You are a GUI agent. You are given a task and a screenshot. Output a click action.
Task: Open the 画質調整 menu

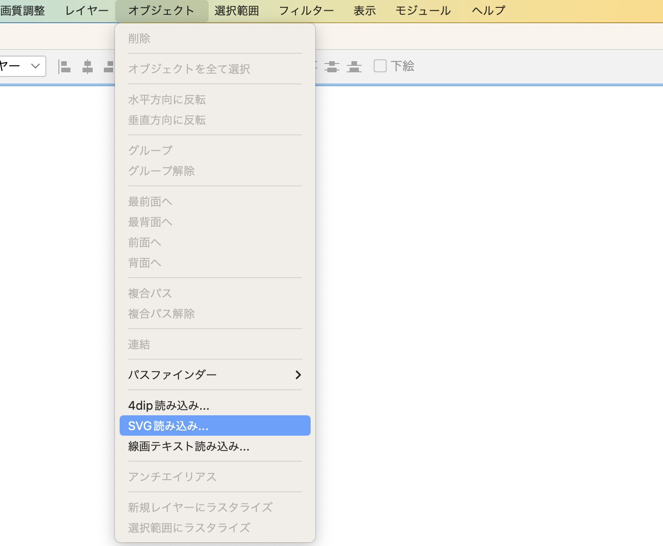coord(22,11)
